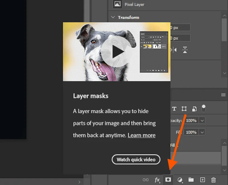
Task: Delete layer with trash icon
Action: tap(213, 180)
